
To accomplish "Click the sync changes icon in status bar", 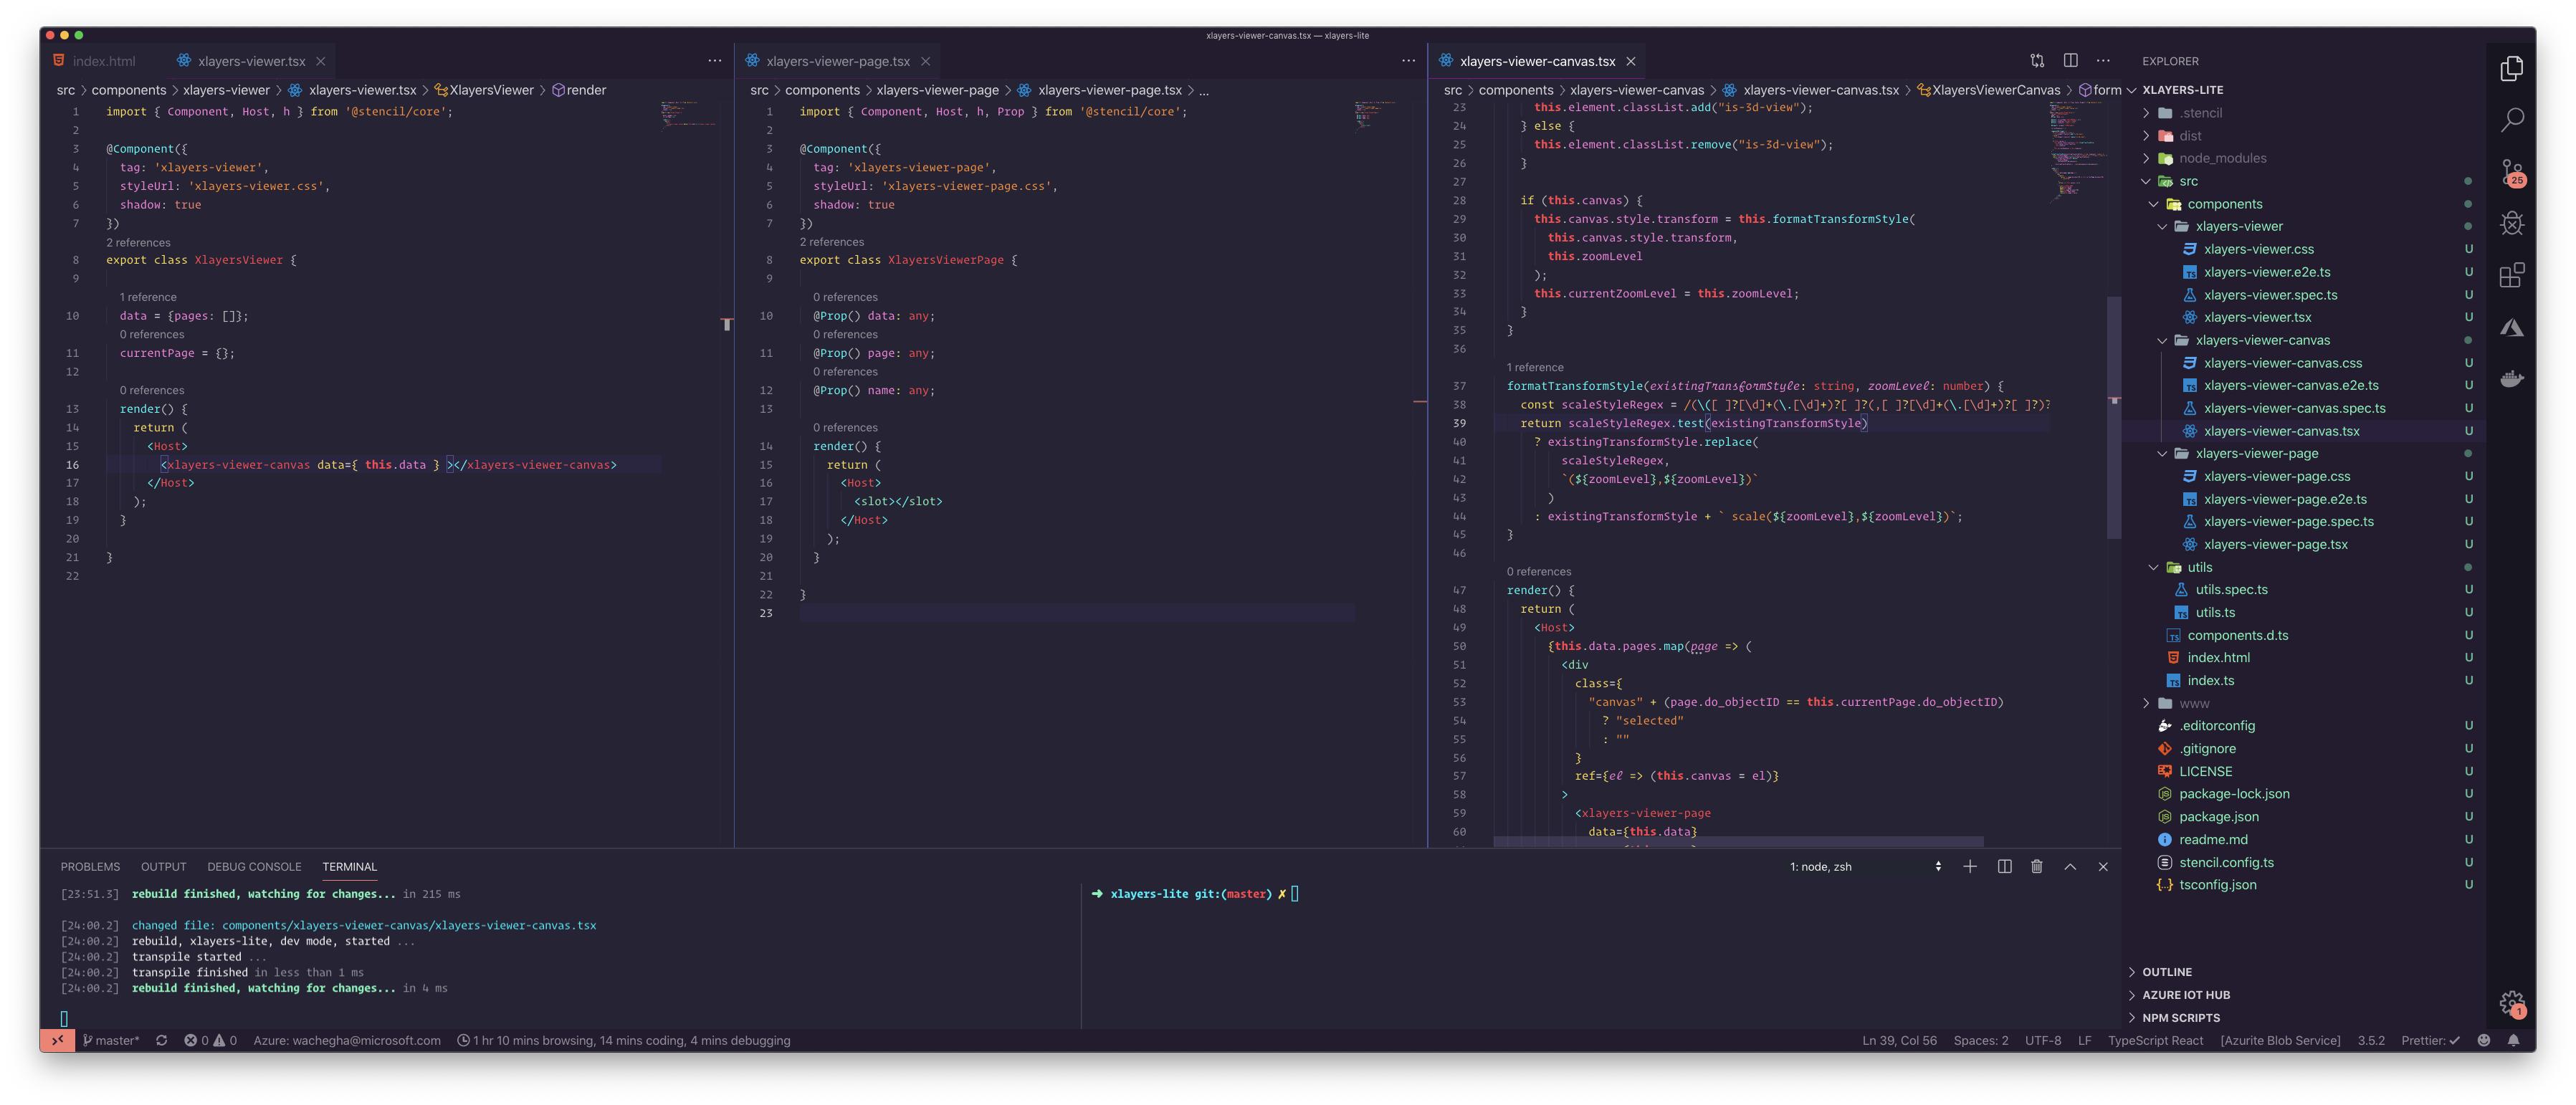I will 161,1040.
